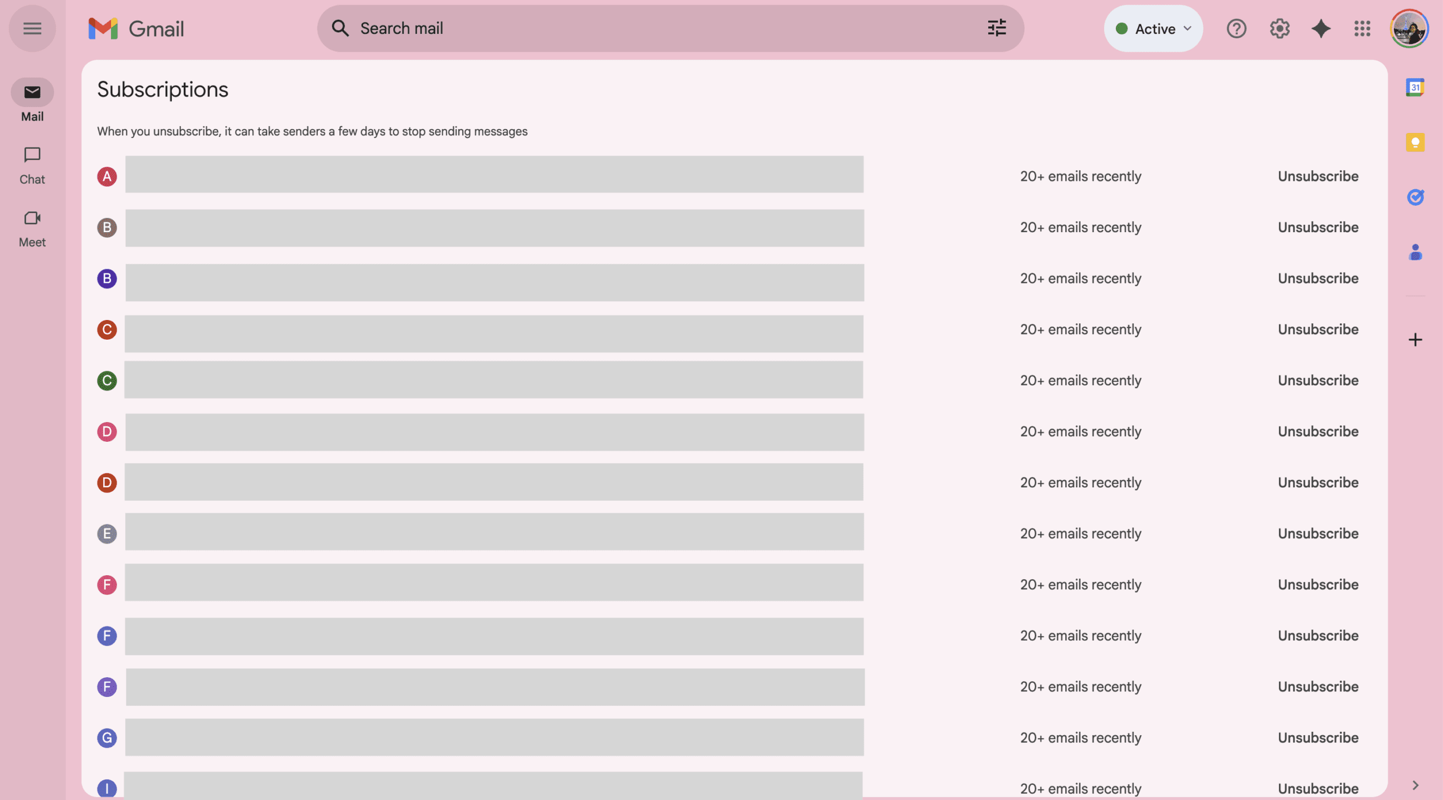This screenshot has height=800, width=1443.
Task: Open the main menu hamburger icon
Action: (32, 28)
